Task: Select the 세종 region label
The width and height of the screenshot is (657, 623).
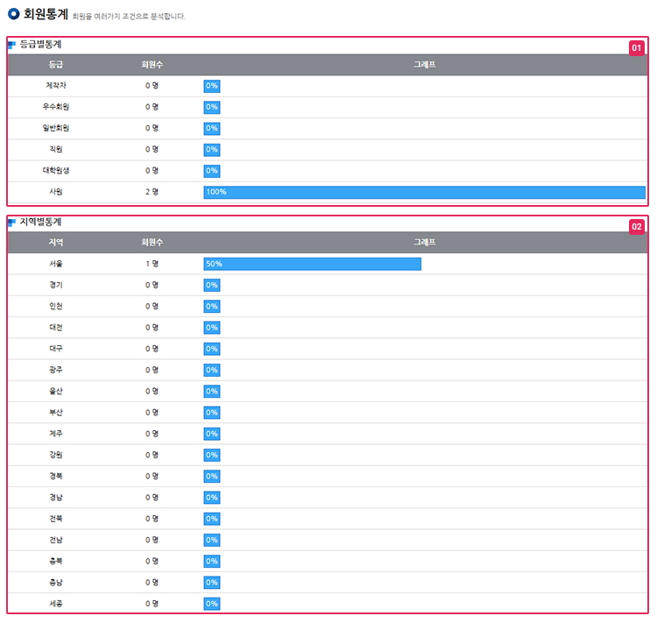Action: [56, 604]
